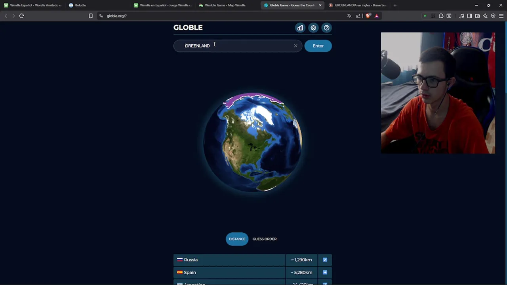Screen dimensions: 507x285
Task: Submit the guess with the Enter button
Action: click(x=318, y=46)
